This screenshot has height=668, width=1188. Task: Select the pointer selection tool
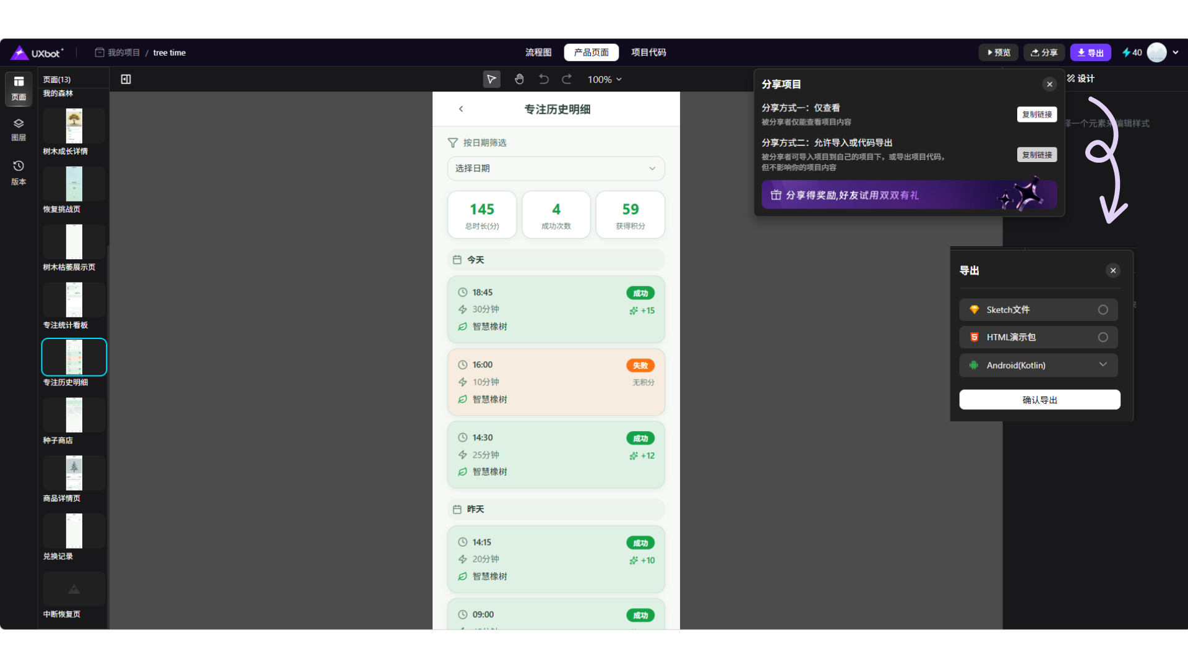coord(491,79)
